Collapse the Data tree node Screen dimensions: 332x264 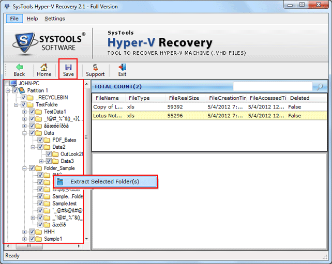point(24,133)
